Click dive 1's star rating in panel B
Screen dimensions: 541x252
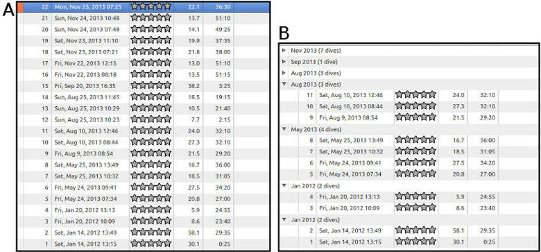coord(416,242)
